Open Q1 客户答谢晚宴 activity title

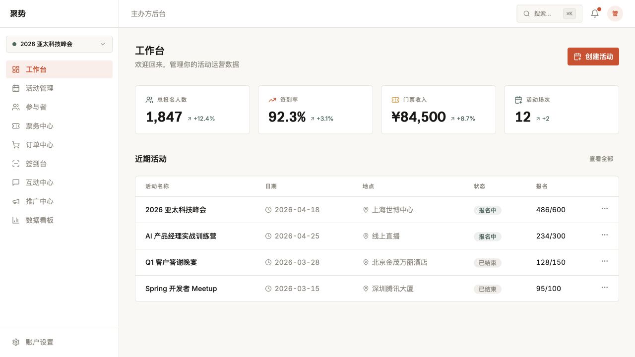(x=171, y=262)
